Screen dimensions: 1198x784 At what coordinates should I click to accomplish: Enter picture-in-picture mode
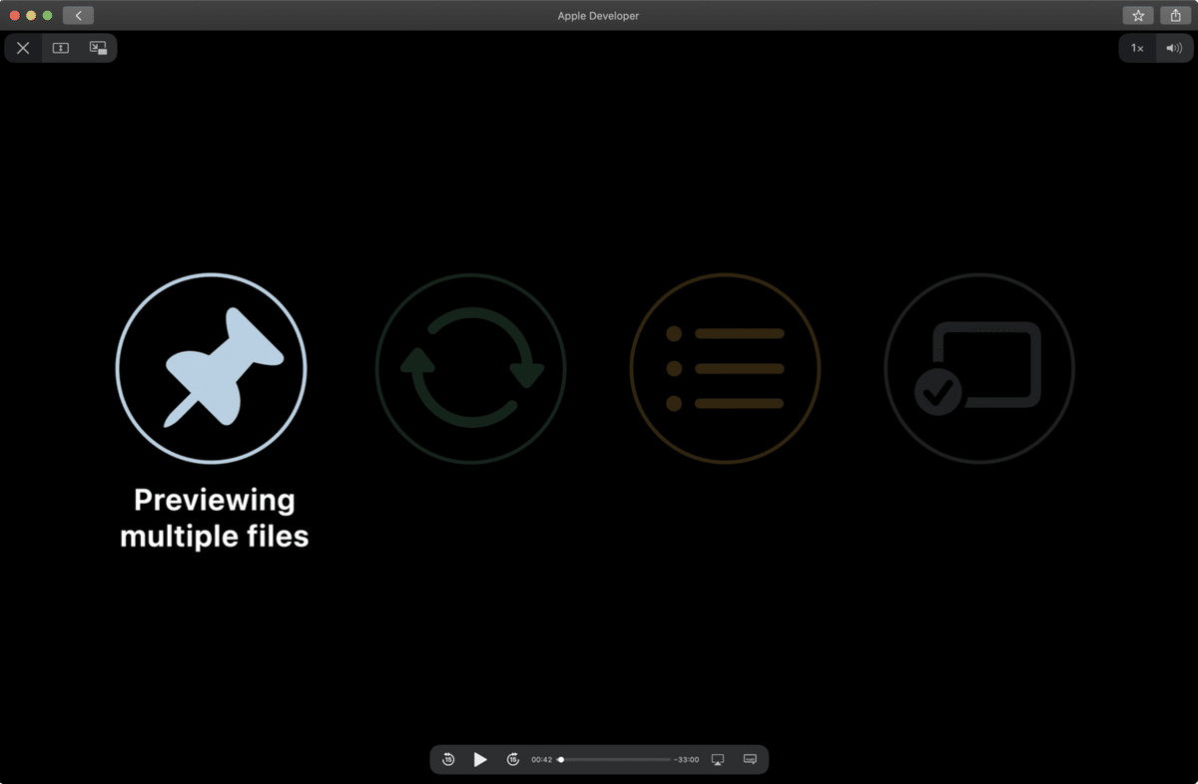coord(98,48)
